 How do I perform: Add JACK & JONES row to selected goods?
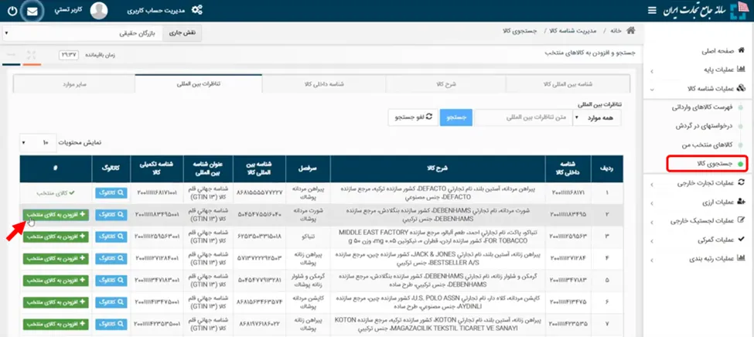[x=56, y=258]
